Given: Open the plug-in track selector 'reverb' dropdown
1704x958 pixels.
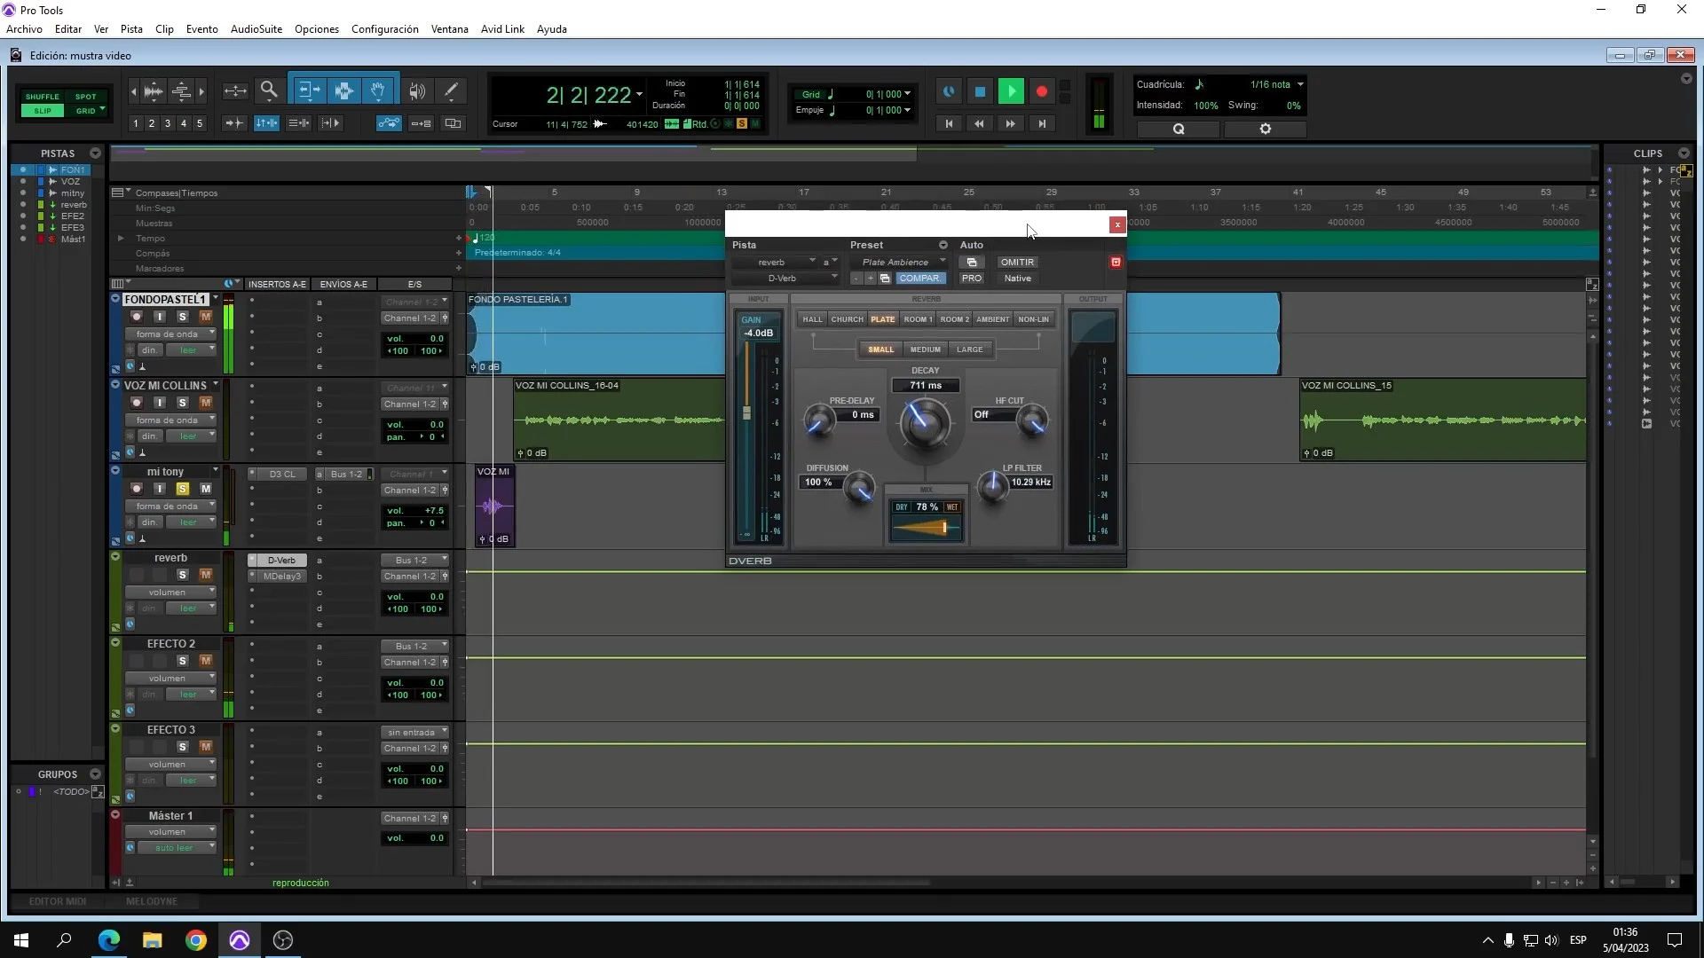Looking at the screenshot, I should pyautogui.click(x=774, y=262).
